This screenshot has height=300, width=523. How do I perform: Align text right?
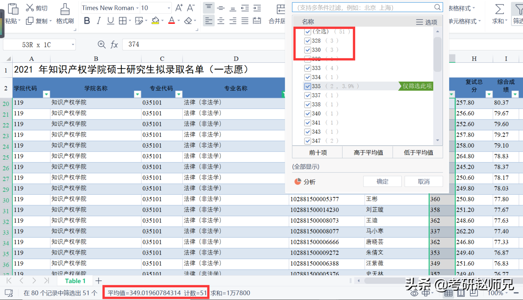(233, 21)
